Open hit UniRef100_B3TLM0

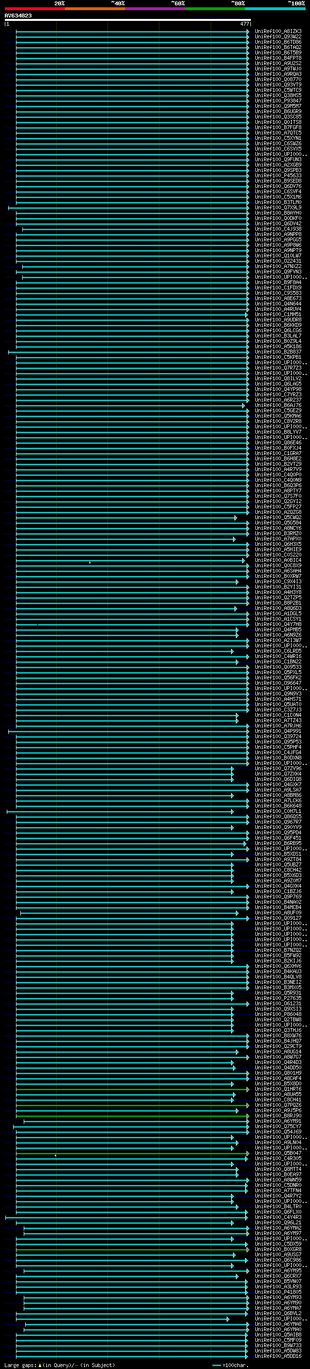tap(278, 202)
